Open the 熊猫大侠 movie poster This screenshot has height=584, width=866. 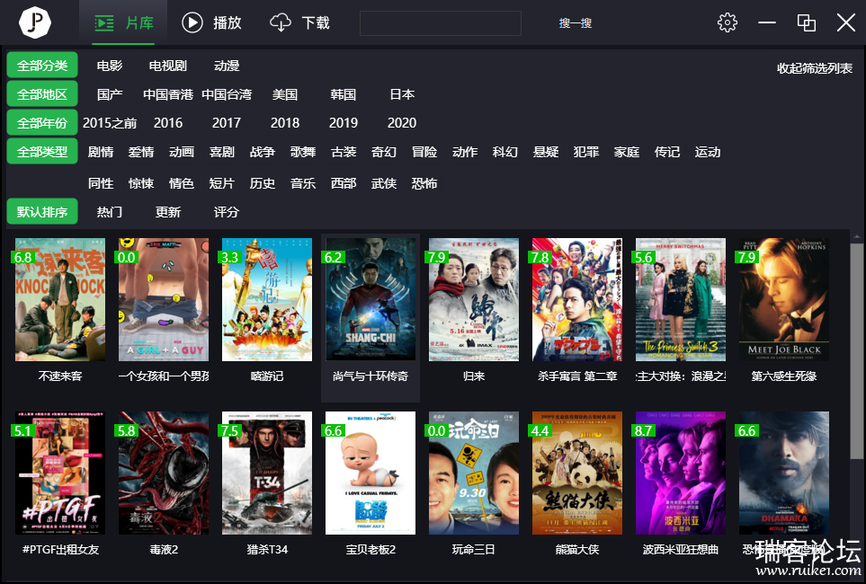(x=577, y=473)
